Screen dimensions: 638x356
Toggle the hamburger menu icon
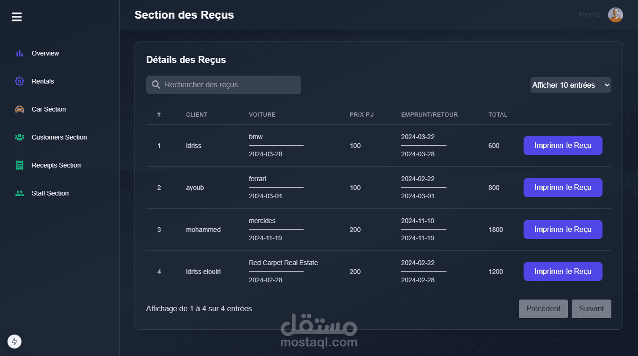[x=17, y=17]
